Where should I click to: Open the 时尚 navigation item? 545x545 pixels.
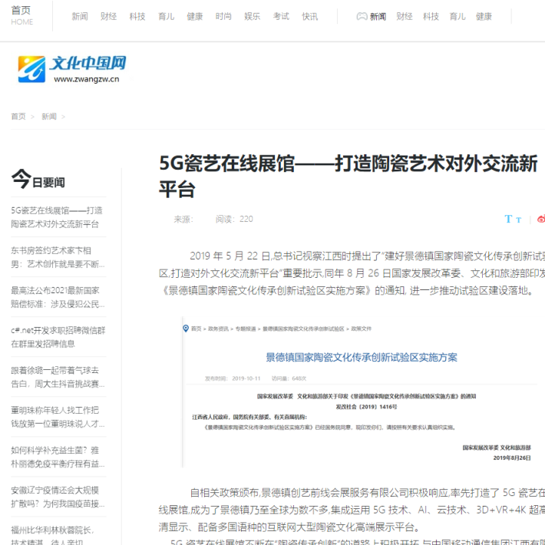pyautogui.click(x=223, y=16)
